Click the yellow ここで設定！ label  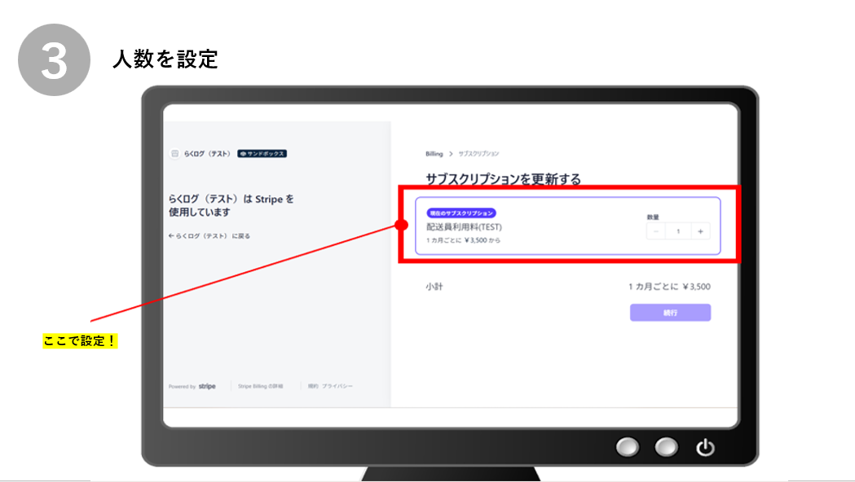(x=80, y=341)
